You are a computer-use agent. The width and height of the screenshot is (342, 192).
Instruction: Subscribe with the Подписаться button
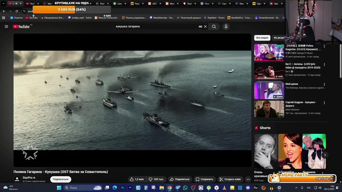(61, 179)
